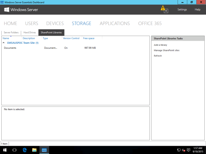Click the Dashboard icon in the taskbar

(44, 150)
